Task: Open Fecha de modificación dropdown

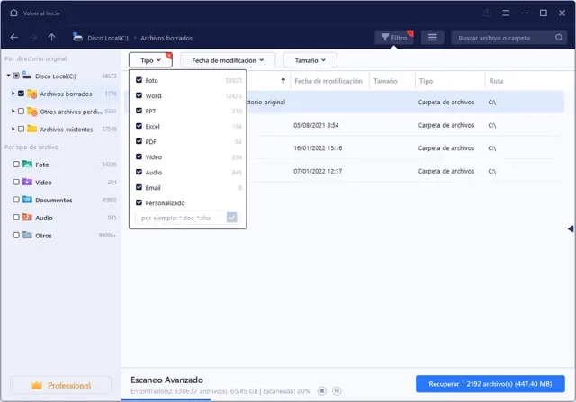Action: pos(228,60)
